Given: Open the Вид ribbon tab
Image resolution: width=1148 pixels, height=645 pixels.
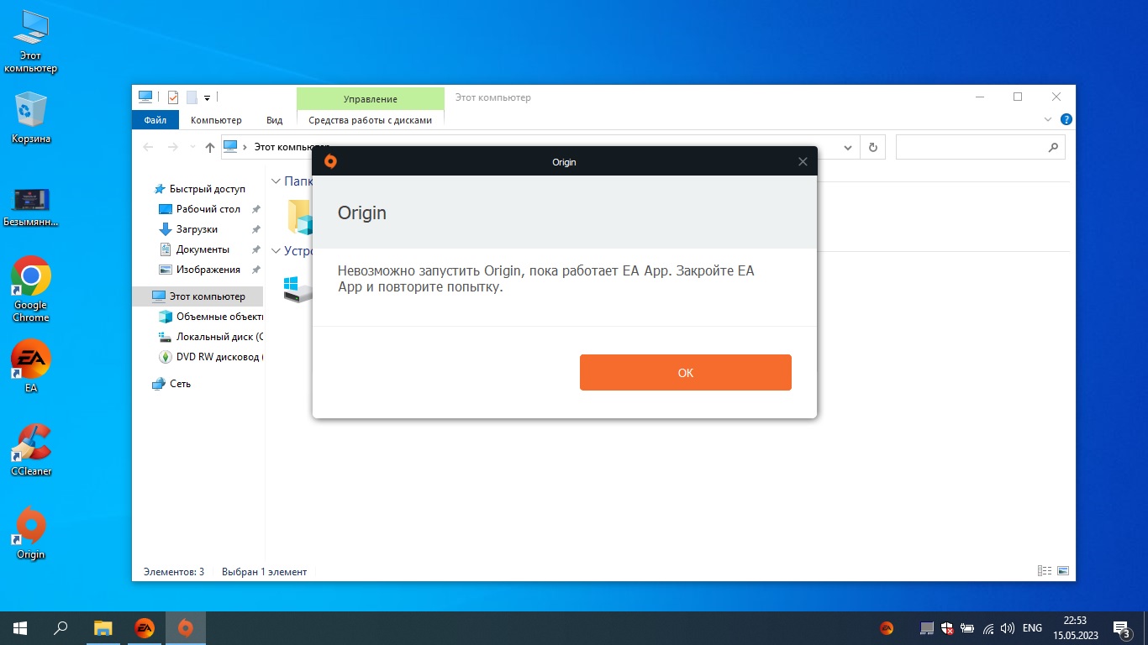Looking at the screenshot, I should point(274,120).
